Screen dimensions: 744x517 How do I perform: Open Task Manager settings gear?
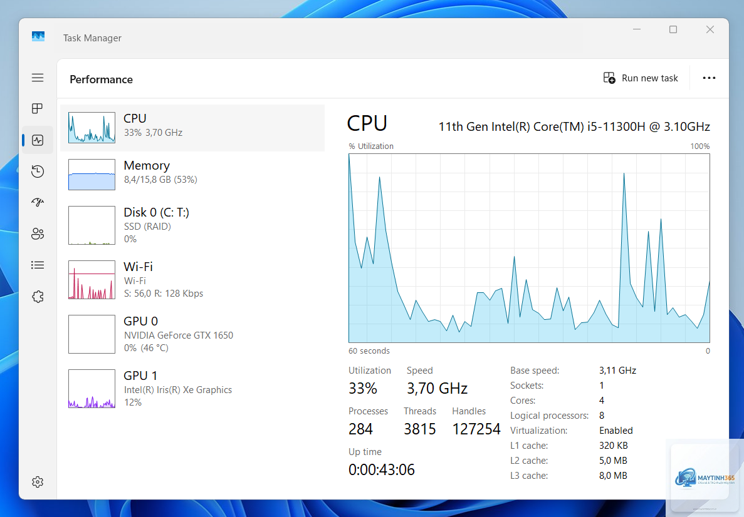[38, 482]
